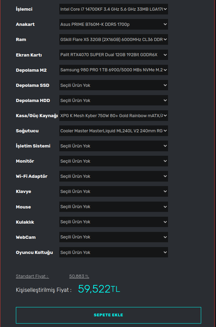Image resolution: width=216 pixels, height=327 pixels.
Task: Click the Standart Fiyat label link
Action: (x=32, y=276)
